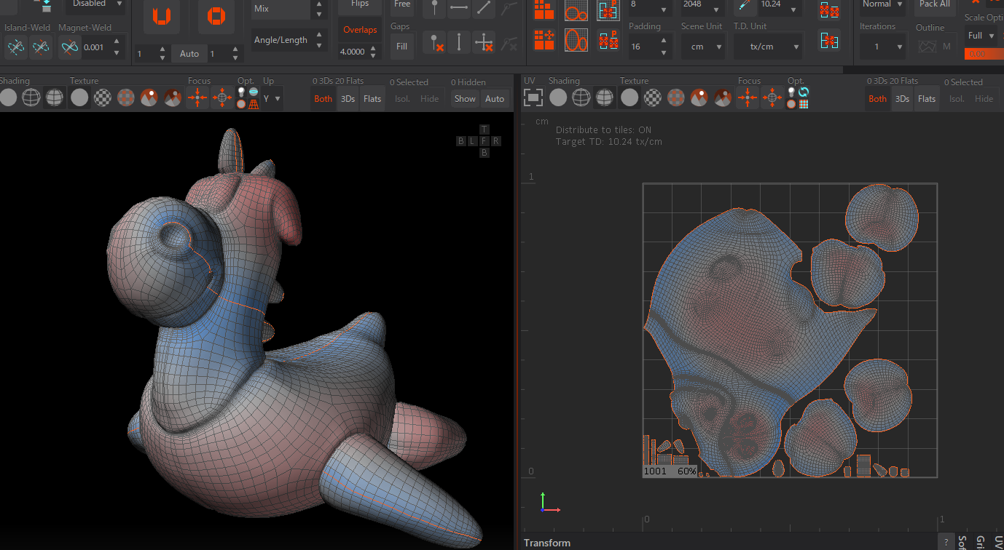Click the vertical pin constraint icon
The image size is (1004, 550).
coord(459,42)
